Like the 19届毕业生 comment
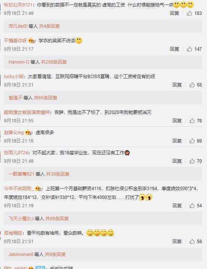 point(192,161)
